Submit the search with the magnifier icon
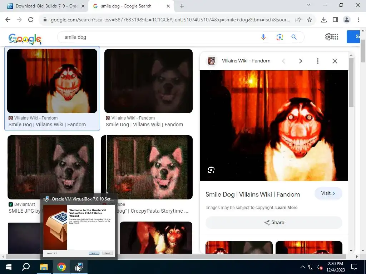The height and width of the screenshot is (274, 366). pos(294,37)
